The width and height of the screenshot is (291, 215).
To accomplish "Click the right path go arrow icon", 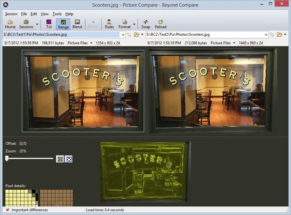I will [x=272, y=34].
